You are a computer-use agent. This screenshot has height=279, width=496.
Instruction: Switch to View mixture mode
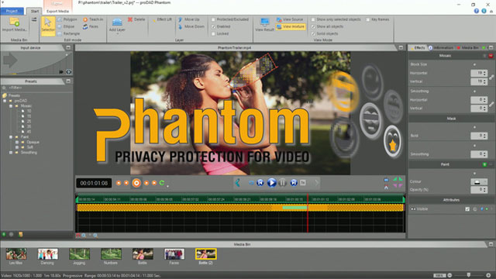pyautogui.click(x=291, y=26)
